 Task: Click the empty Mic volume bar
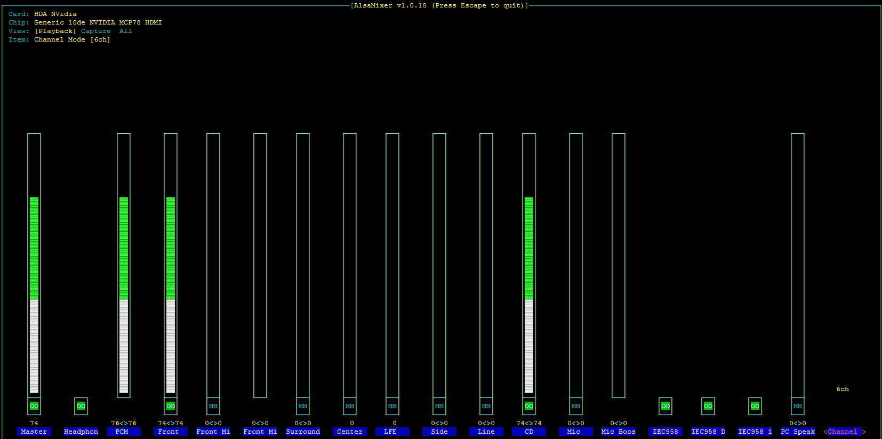point(576,265)
